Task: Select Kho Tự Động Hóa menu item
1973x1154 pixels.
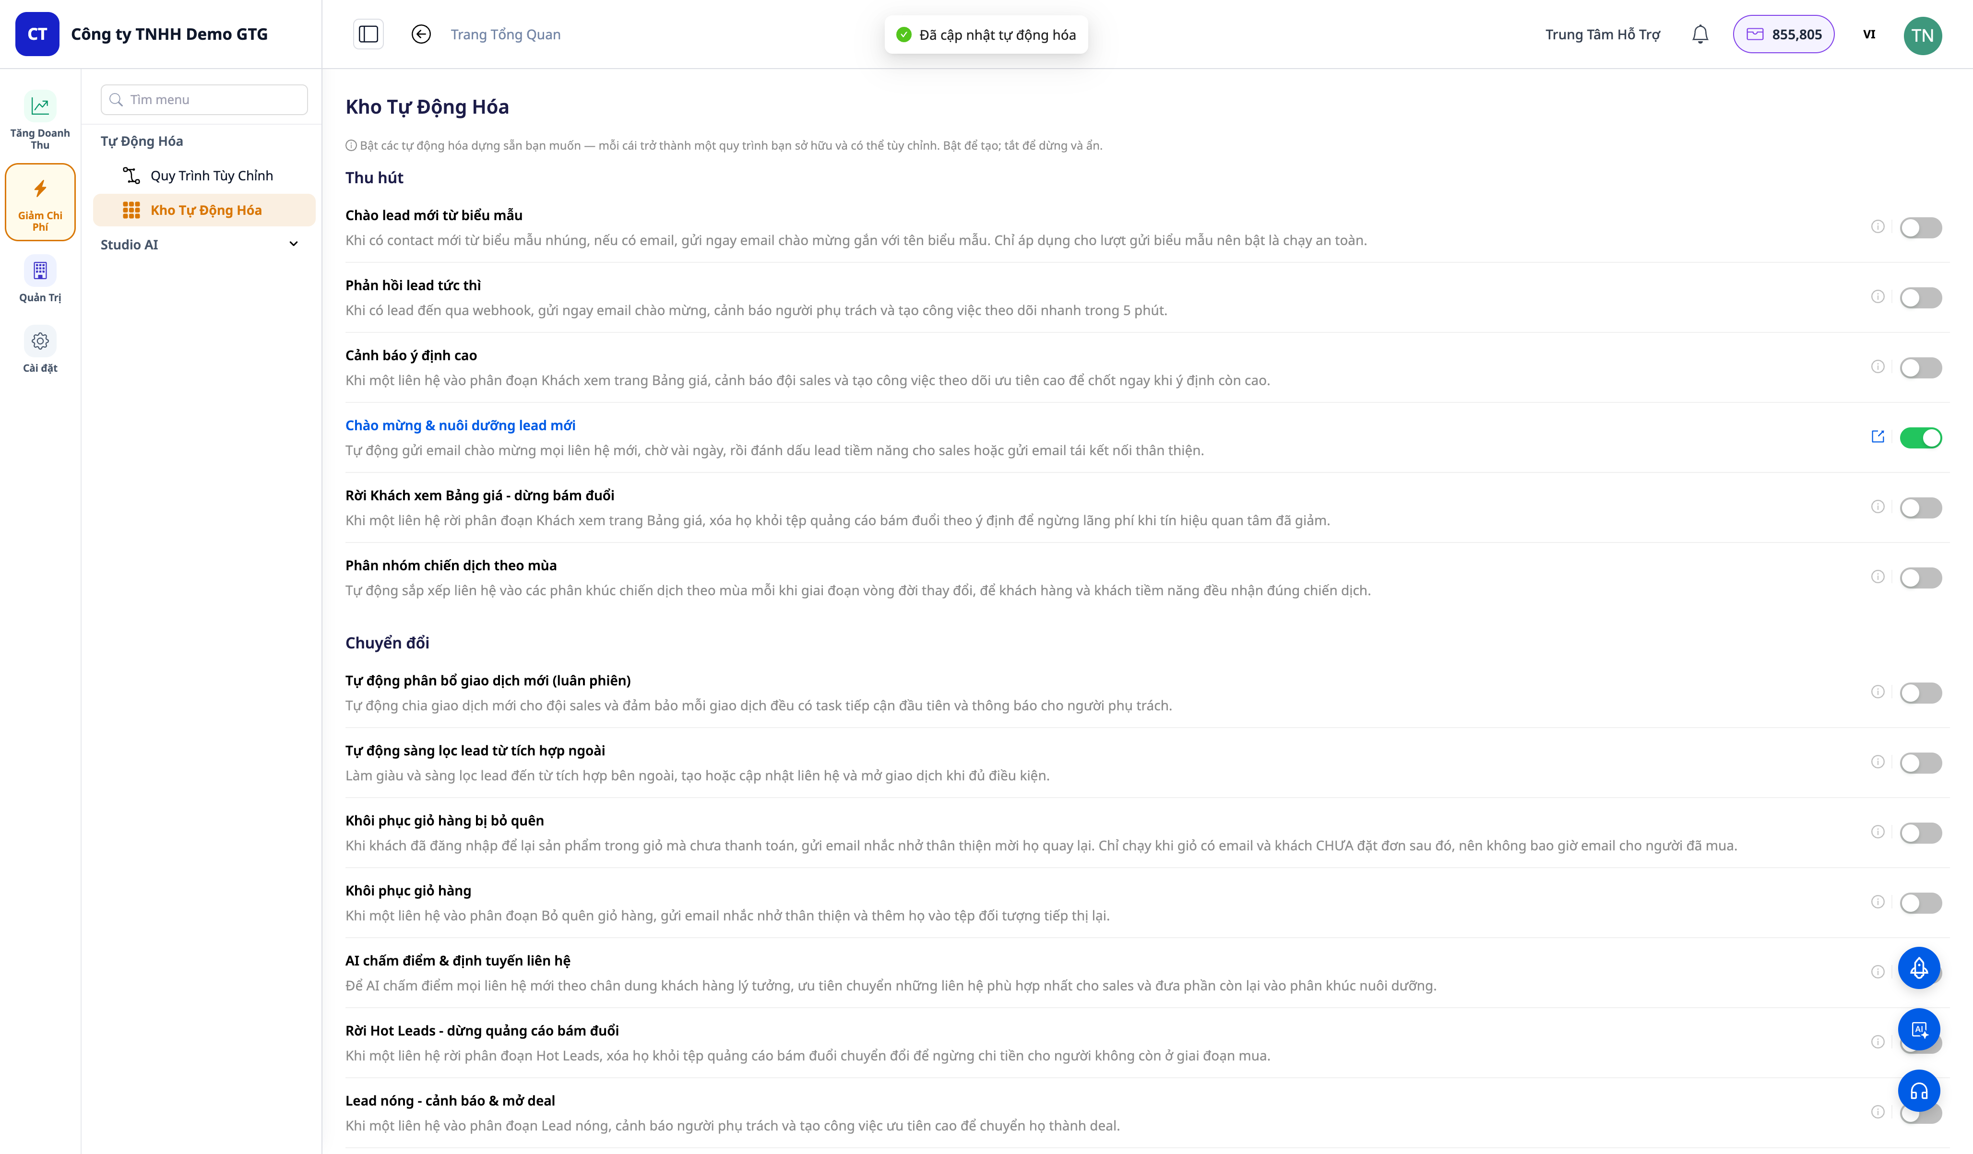Action: tap(203, 210)
